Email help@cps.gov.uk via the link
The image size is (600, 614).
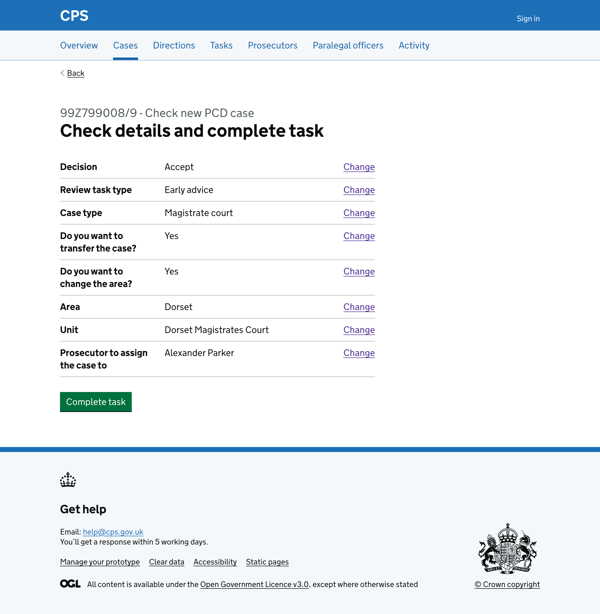(x=113, y=532)
